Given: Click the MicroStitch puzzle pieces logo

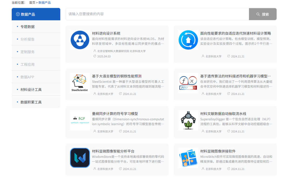Looking at the screenshot, I should (x=188, y=158).
